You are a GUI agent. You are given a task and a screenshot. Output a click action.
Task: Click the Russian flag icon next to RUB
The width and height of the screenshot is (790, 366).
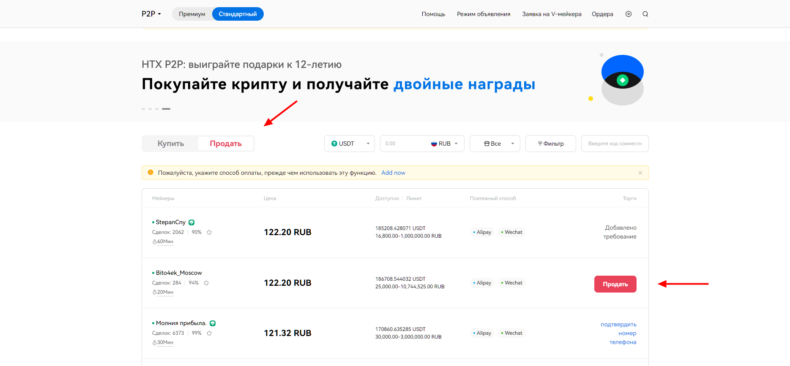(434, 144)
